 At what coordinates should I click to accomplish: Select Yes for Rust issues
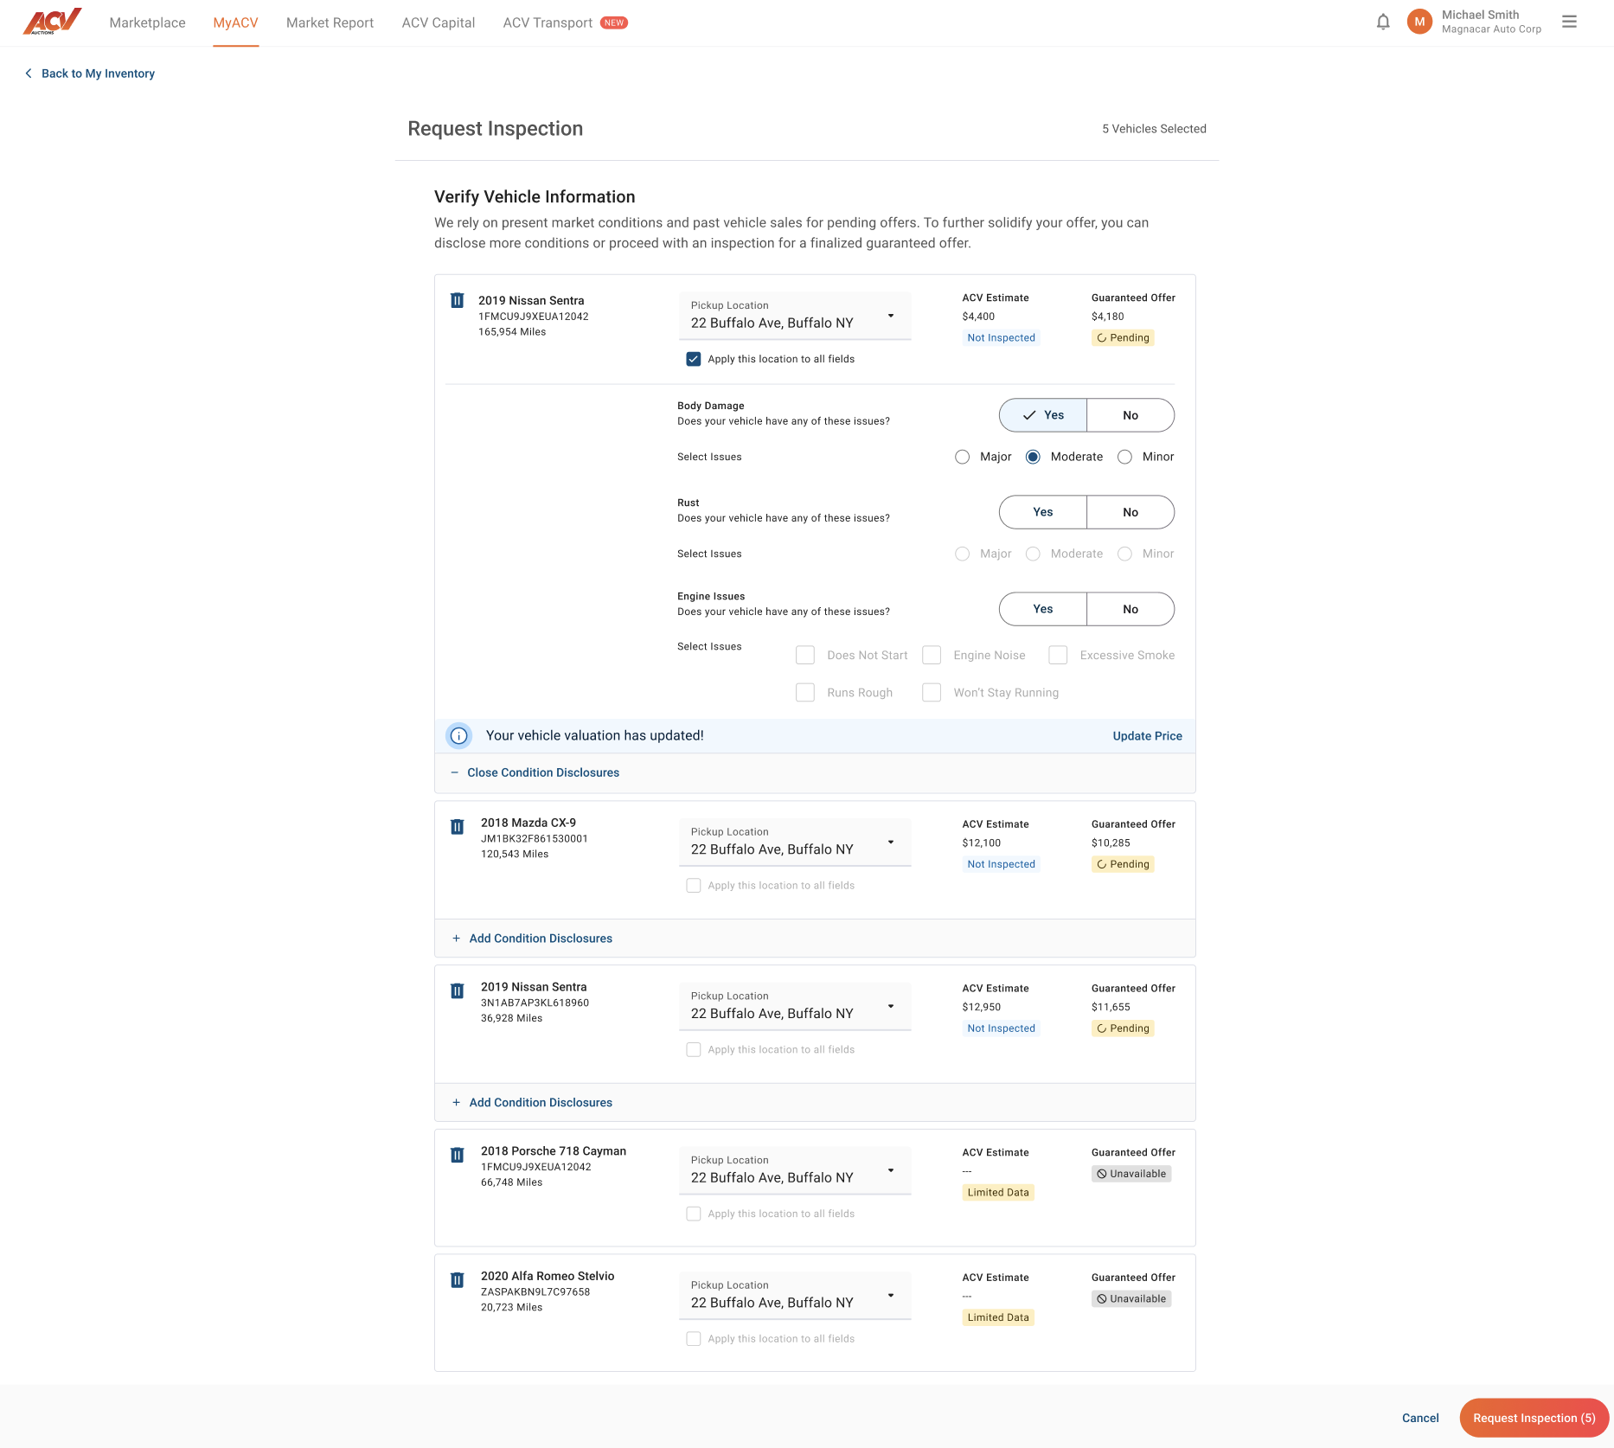(1042, 512)
